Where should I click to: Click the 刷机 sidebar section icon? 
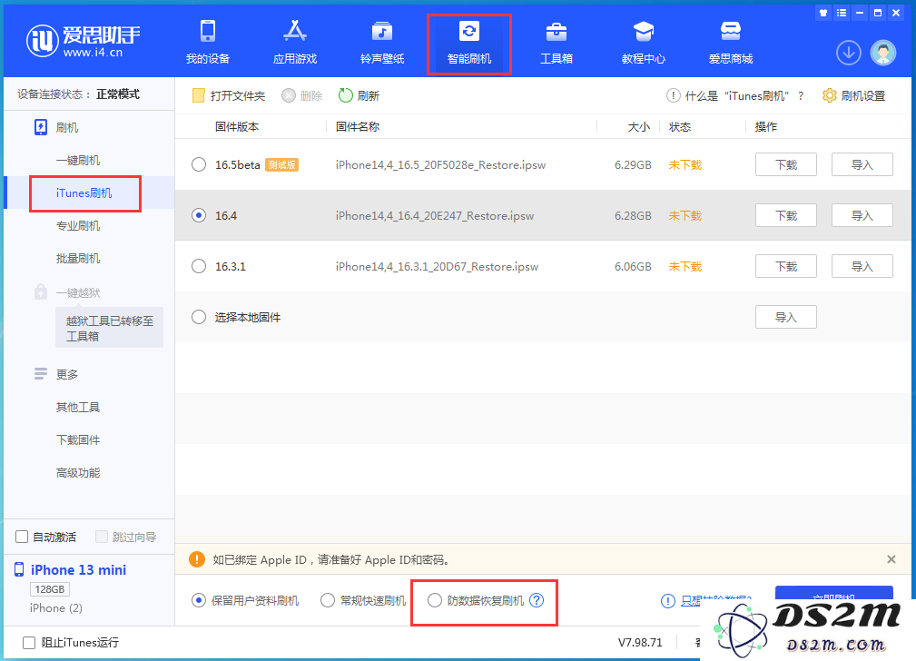40,127
